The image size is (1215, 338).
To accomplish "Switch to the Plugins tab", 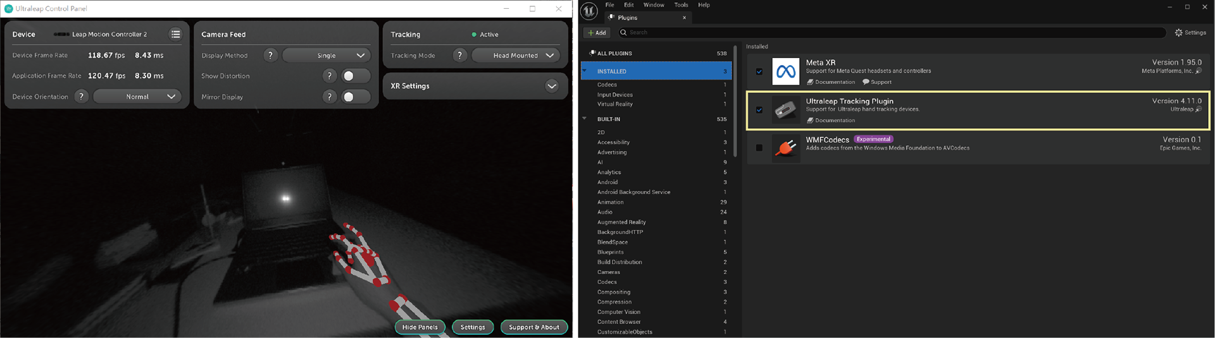I will (647, 18).
